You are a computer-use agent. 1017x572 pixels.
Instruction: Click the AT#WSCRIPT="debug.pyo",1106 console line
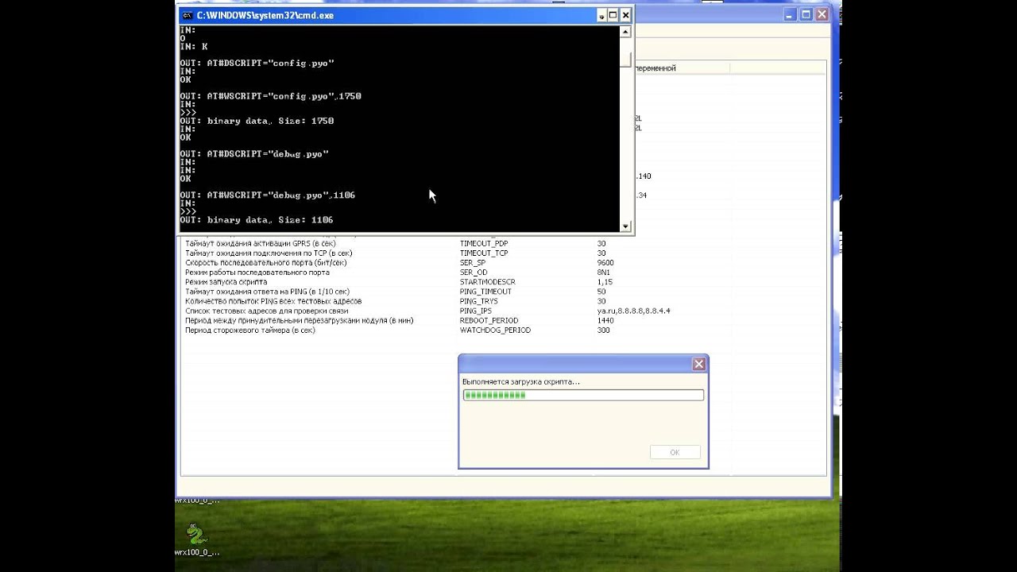point(268,195)
